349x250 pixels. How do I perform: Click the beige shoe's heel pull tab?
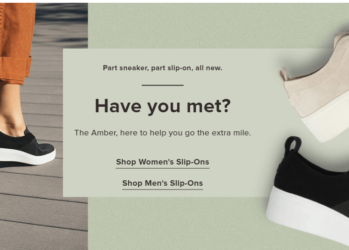[283, 74]
